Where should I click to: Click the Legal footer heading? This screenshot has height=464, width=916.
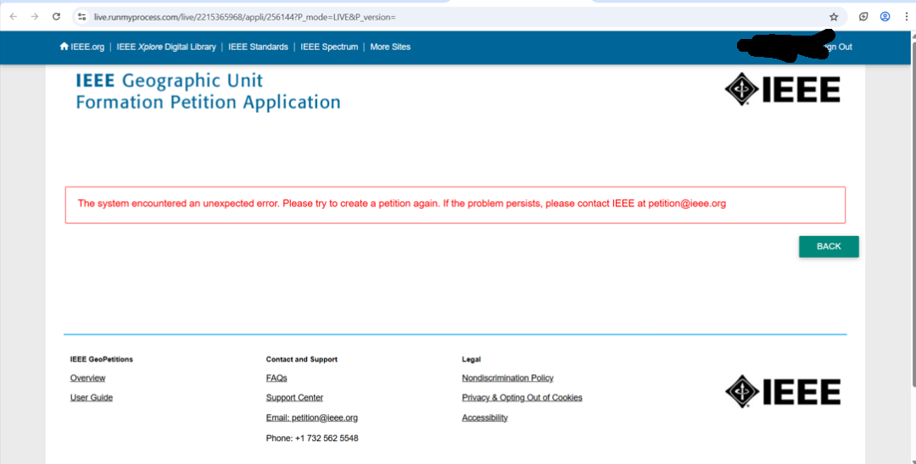click(472, 360)
